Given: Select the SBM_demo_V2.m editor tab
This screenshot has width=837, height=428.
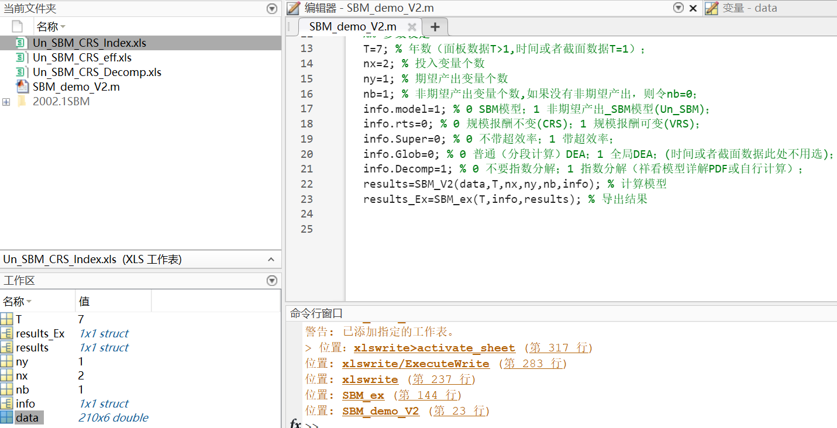Looking at the screenshot, I should 353,26.
